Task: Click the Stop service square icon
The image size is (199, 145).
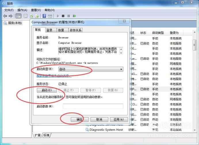Action: [63, 16]
